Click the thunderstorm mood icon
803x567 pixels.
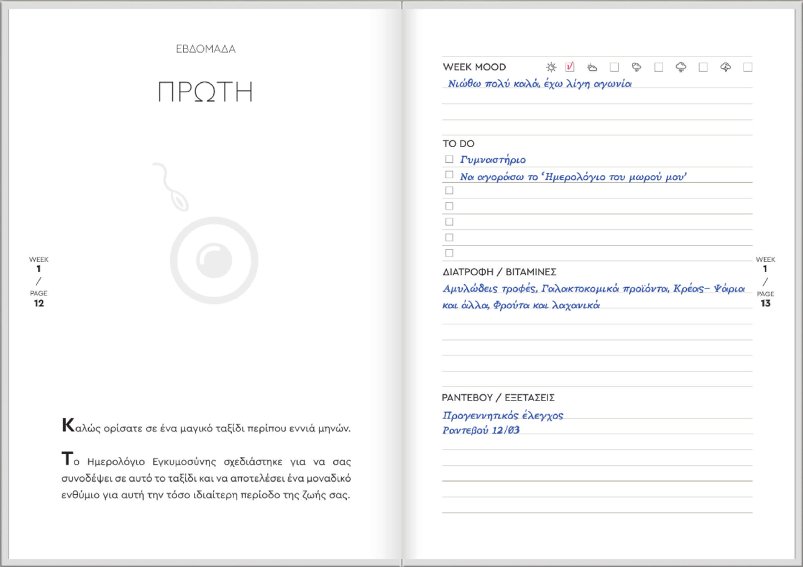point(725,67)
